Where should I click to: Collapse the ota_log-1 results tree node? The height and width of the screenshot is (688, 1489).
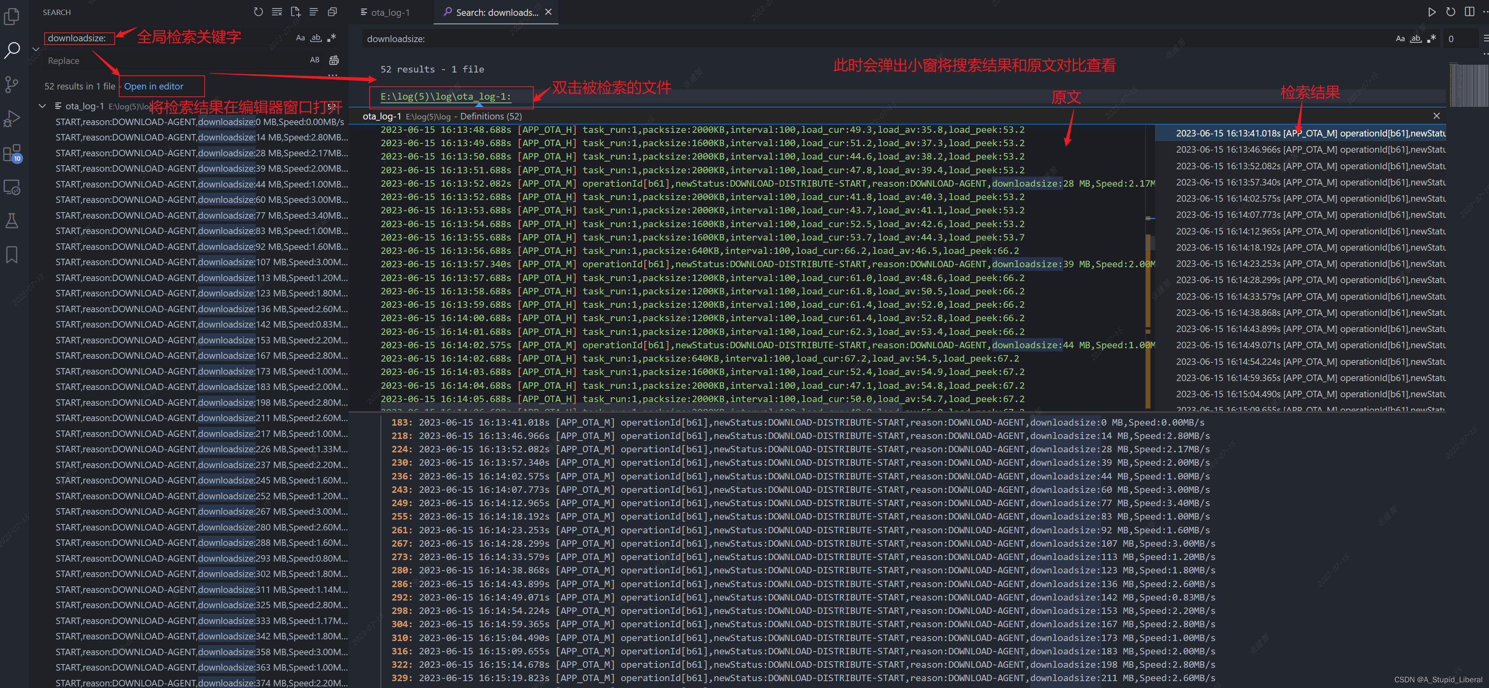(x=42, y=106)
